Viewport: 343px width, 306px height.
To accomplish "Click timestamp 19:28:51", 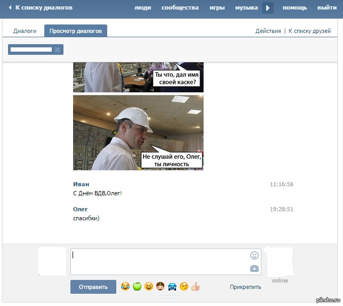I will coord(282,209).
